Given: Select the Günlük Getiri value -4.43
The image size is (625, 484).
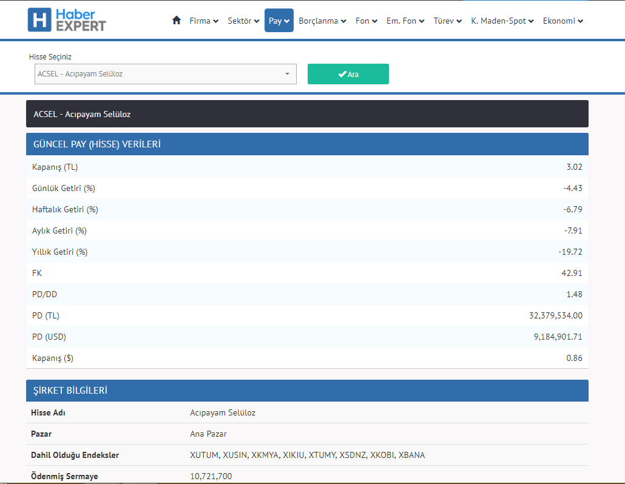Looking at the screenshot, I should (x=572, y=188).
